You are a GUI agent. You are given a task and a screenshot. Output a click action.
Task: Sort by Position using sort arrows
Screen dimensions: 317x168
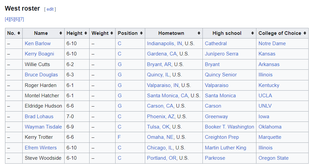pos(141,33)
